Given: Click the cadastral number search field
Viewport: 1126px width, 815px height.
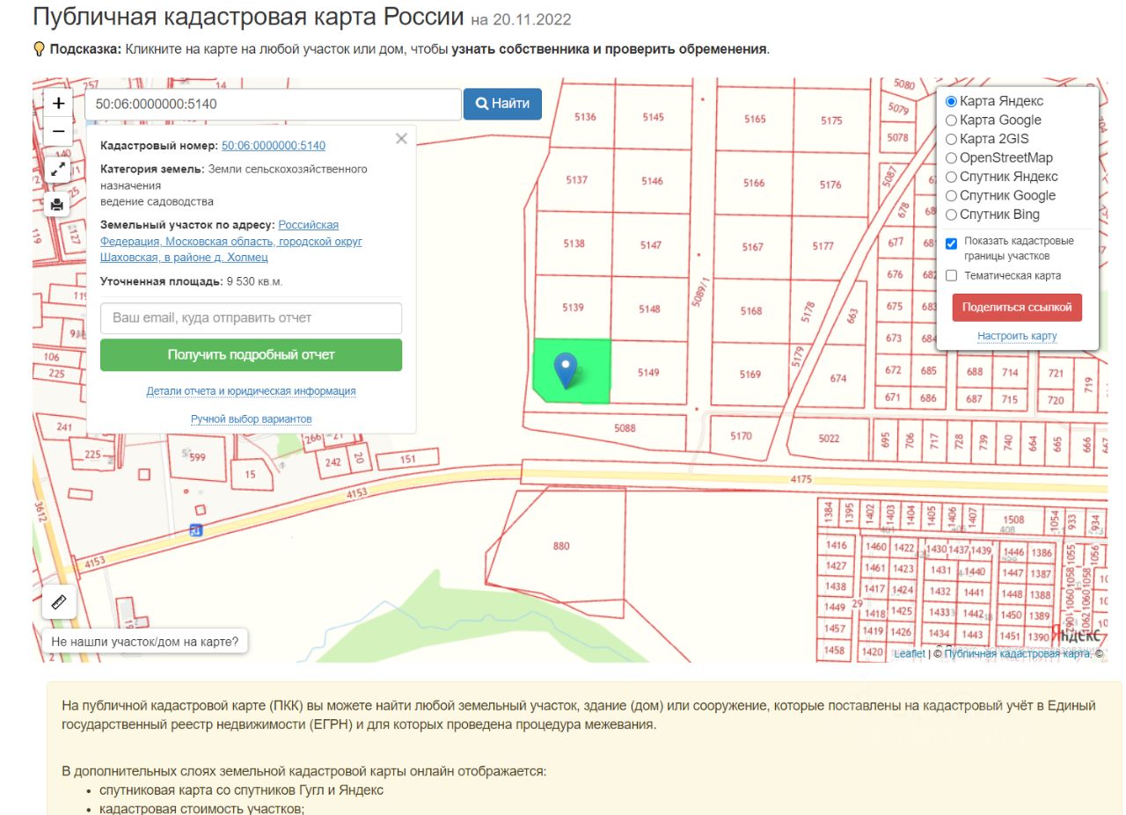Looking at the screenshot, I should pyautogui.click(x=273, y=104).
